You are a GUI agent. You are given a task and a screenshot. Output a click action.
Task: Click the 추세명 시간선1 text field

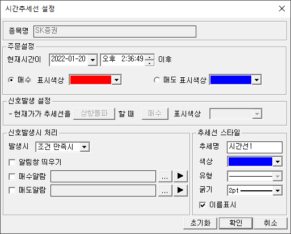255,147
